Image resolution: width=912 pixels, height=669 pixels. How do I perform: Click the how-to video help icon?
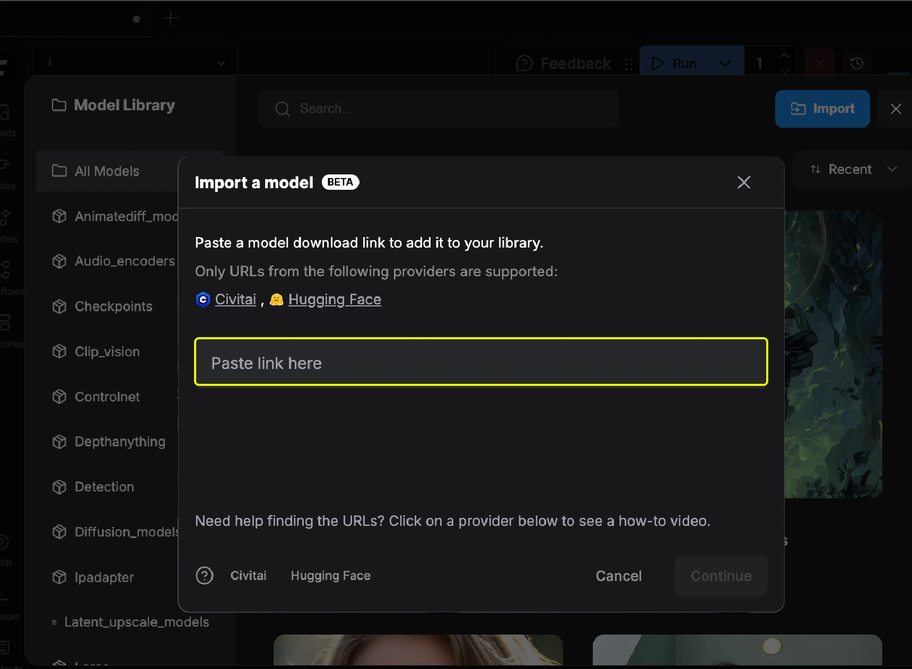205,576
